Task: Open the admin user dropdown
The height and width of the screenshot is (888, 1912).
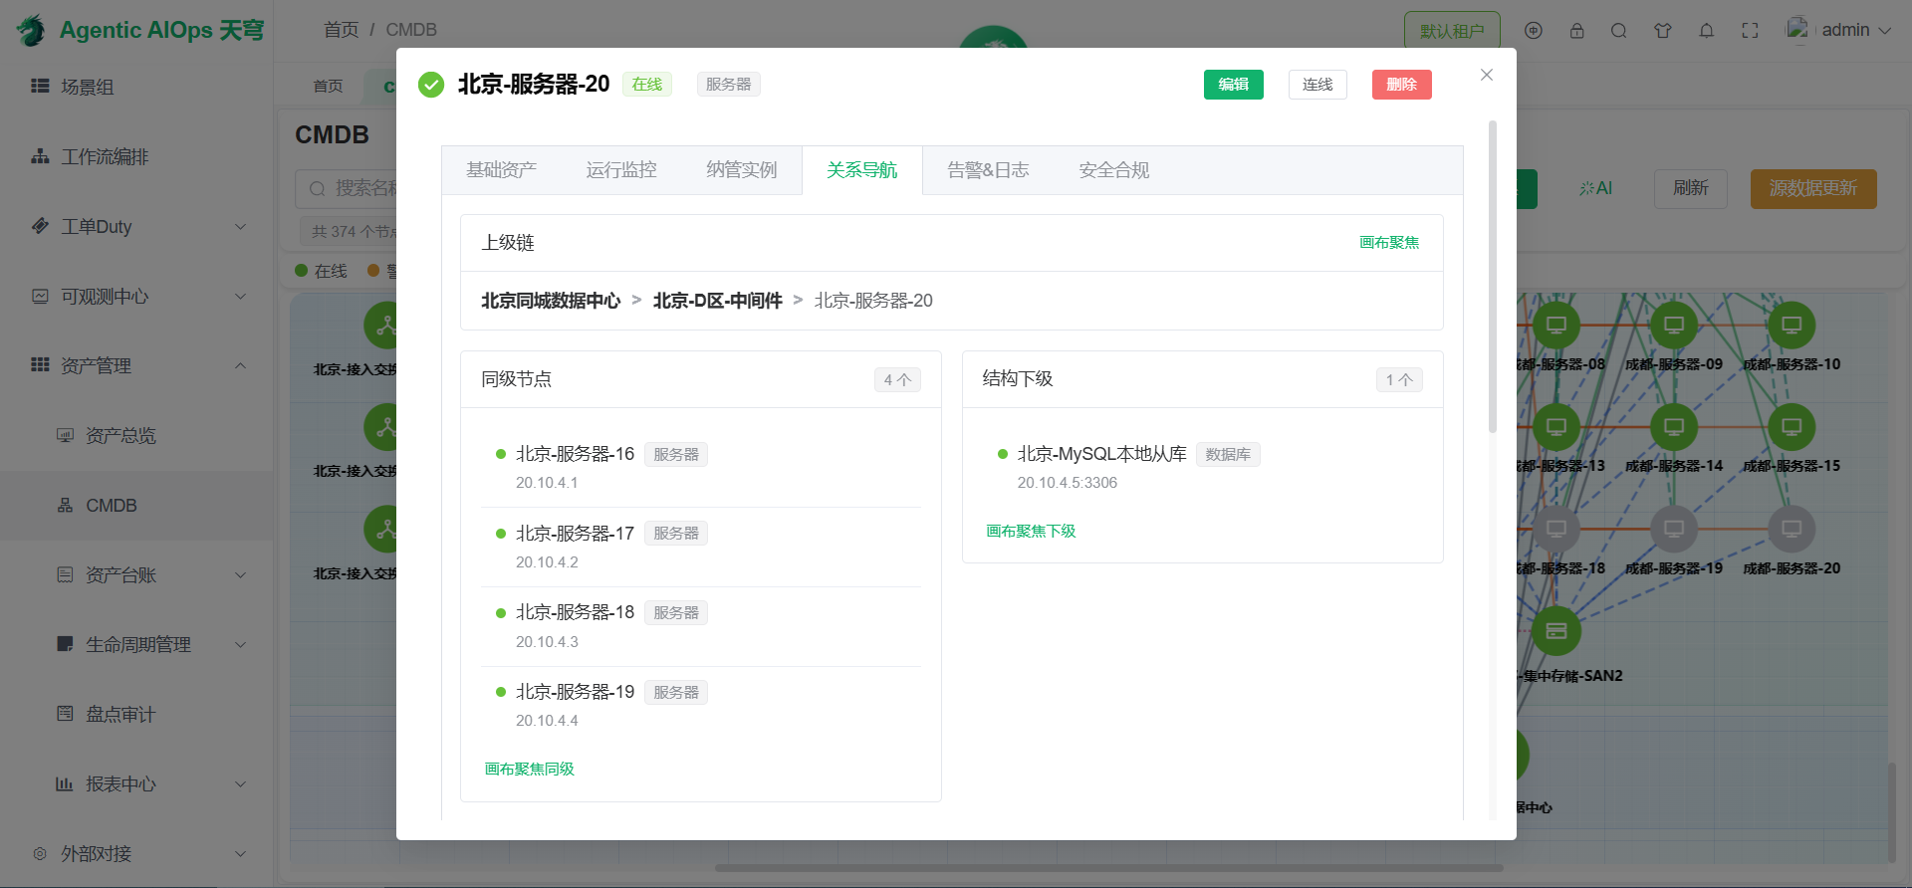Action: (1839, 31)
